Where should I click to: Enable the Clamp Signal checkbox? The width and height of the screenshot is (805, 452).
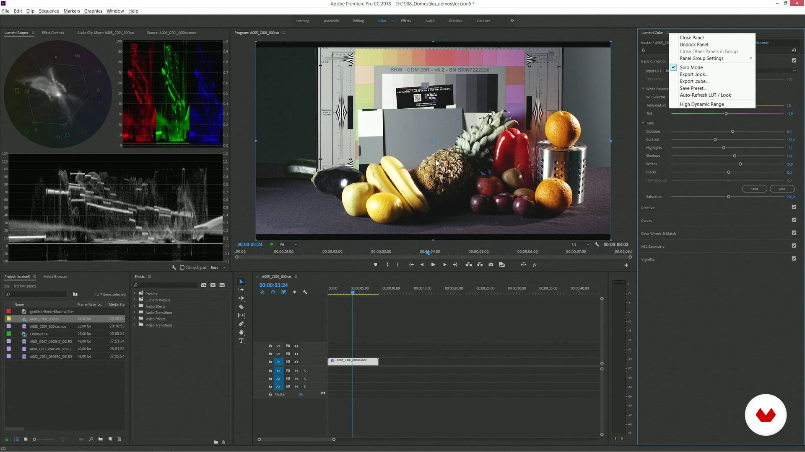point(182,267)
